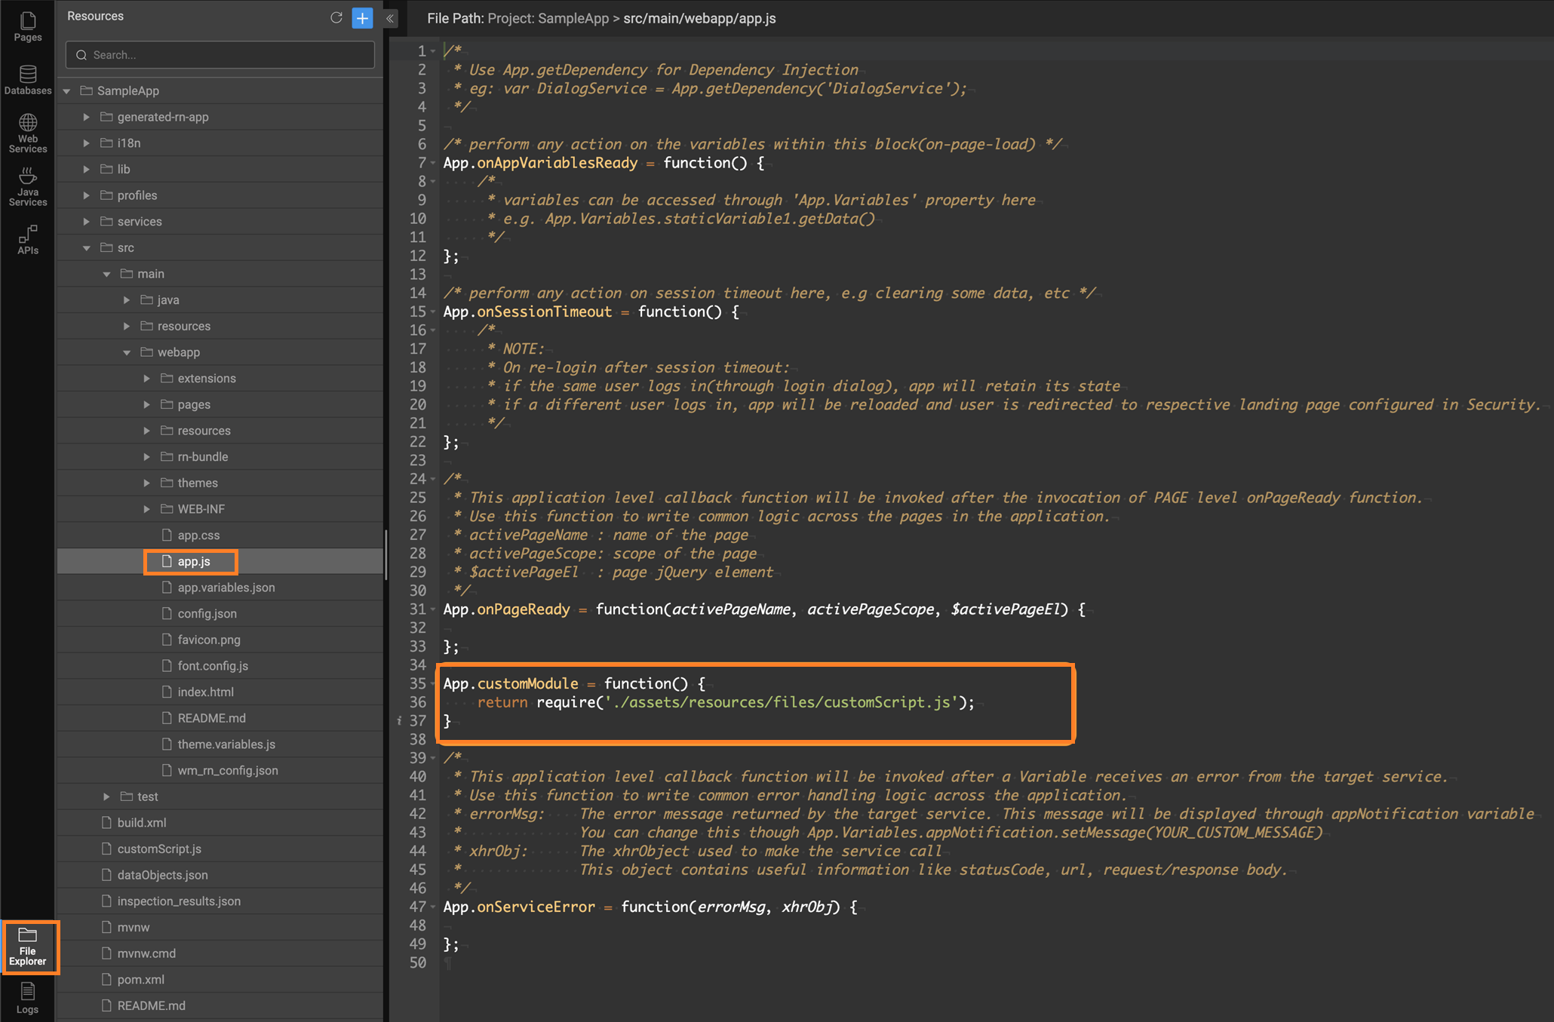Fold the onSessionTimeout function block
This screenshot has width=1554, height=1022.
pyautogui.click(x=432, y=312)
